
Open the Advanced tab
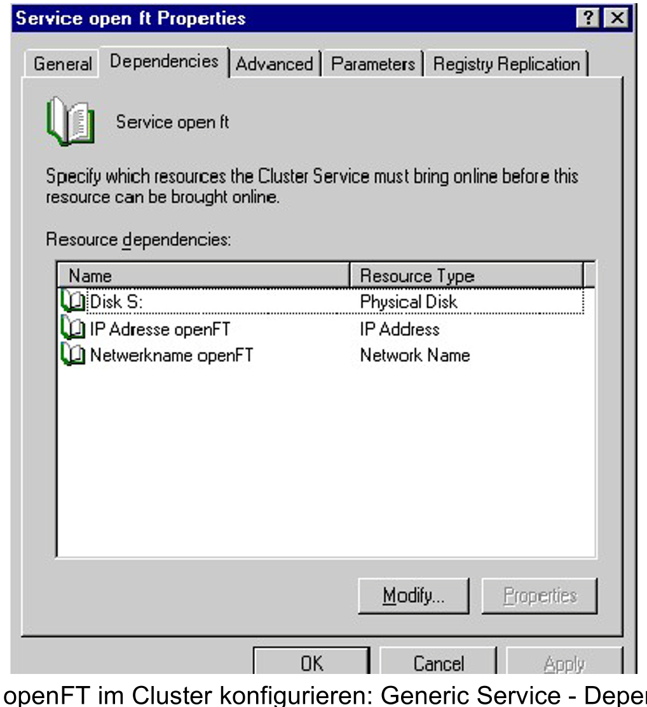[x=275, y=64]
